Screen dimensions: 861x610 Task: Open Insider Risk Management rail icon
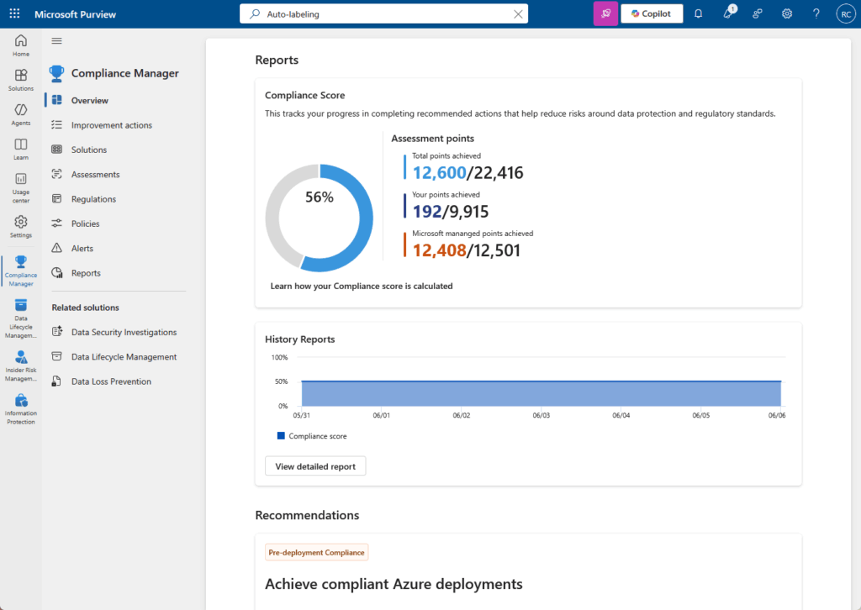(21, 365)
